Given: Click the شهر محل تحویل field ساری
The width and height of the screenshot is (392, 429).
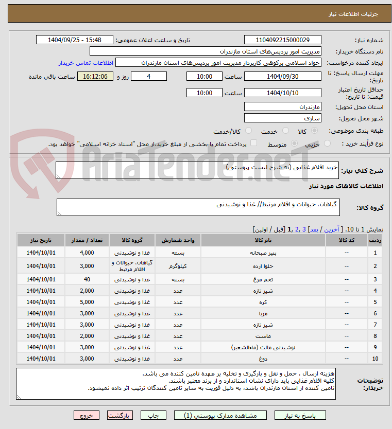Looking at the screenshot, I should pos(282,118).
